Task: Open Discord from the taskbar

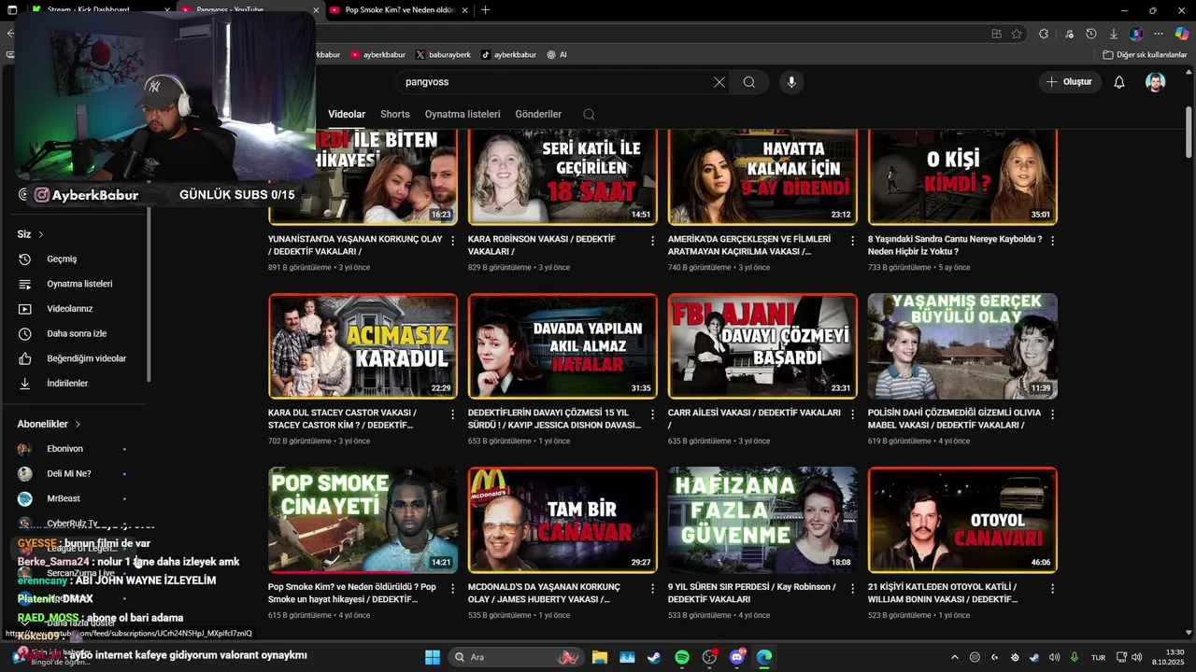Action: [x=737, y=657]
